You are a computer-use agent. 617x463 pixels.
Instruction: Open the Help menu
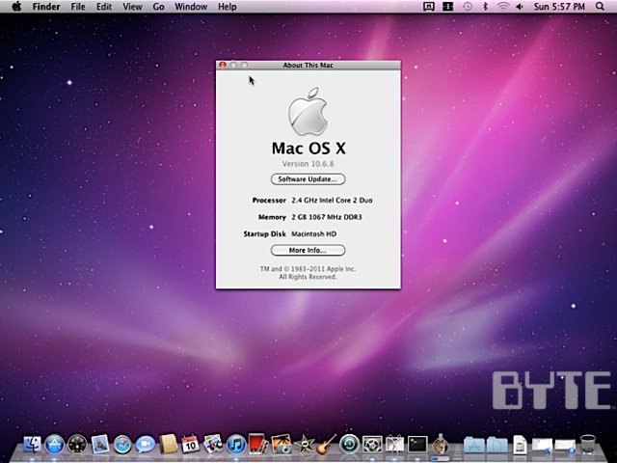(228, 7)
